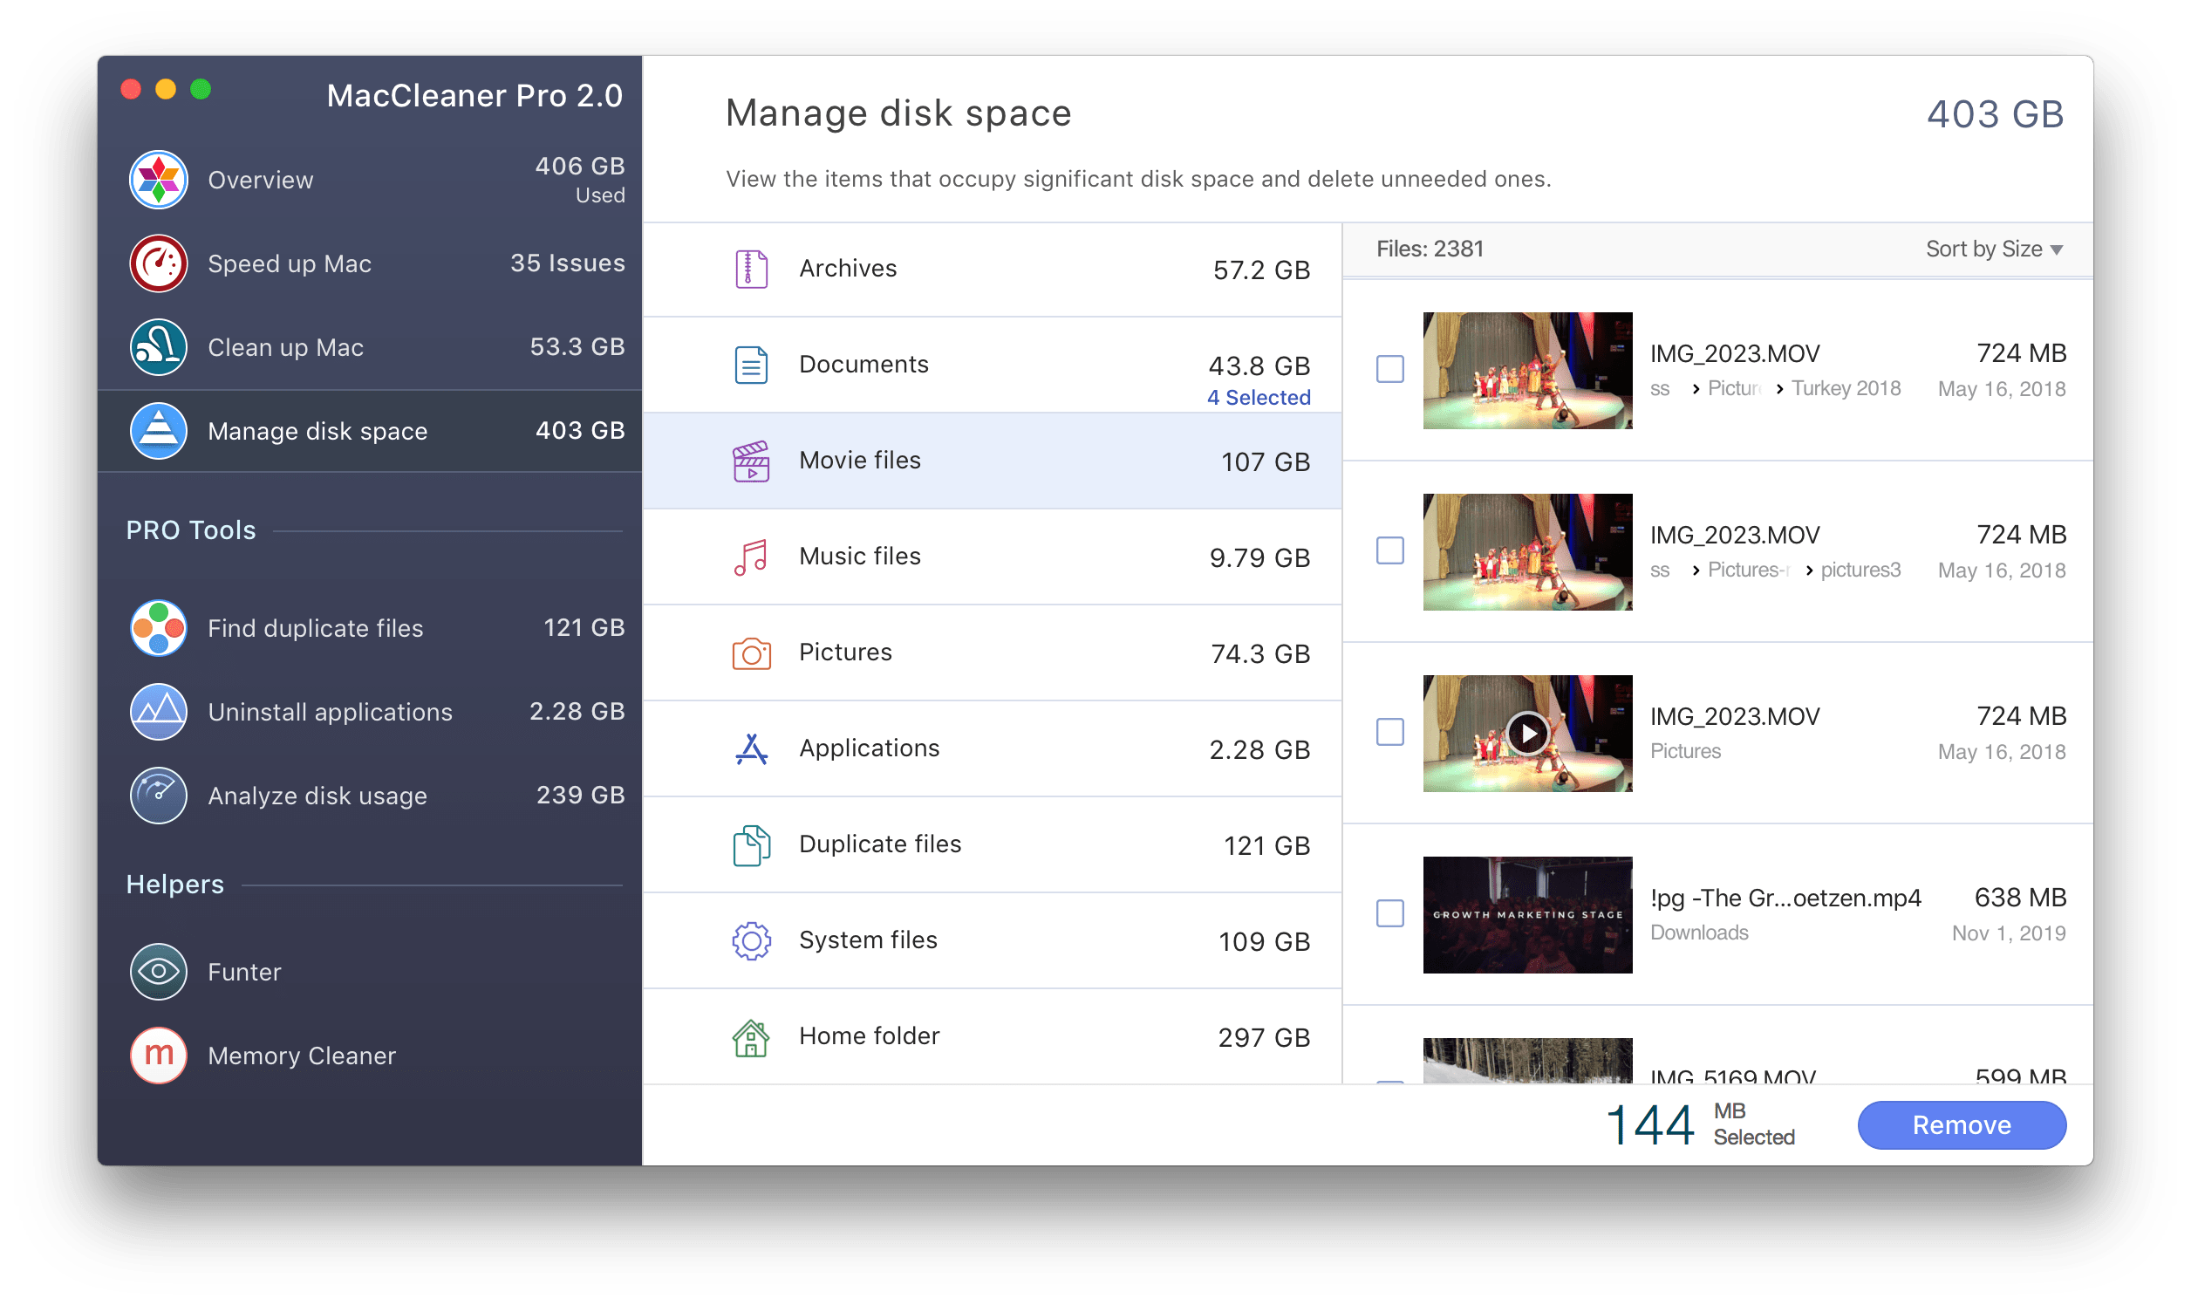Viewport: 2191px width, 1305px height.
Task: Open the System files 109 GB category
Action: (x=992, y=941)
